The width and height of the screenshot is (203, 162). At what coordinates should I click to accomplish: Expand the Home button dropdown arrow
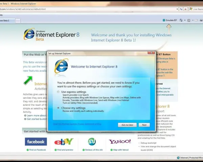(x=185, y=20)
